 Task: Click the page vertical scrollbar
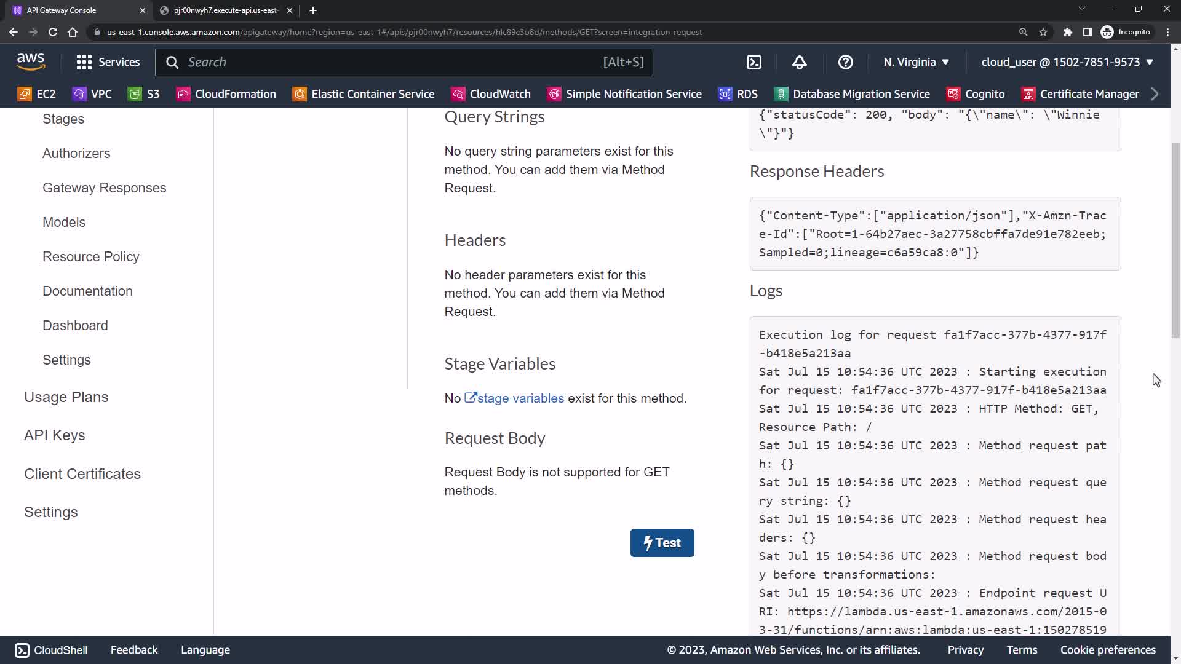point(1175,240)
